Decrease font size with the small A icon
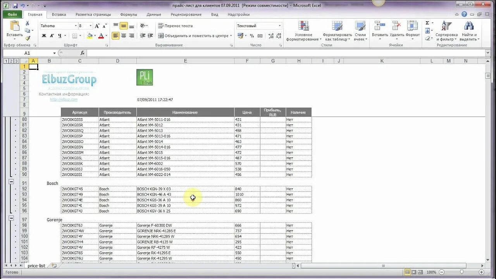 (105, 26)
